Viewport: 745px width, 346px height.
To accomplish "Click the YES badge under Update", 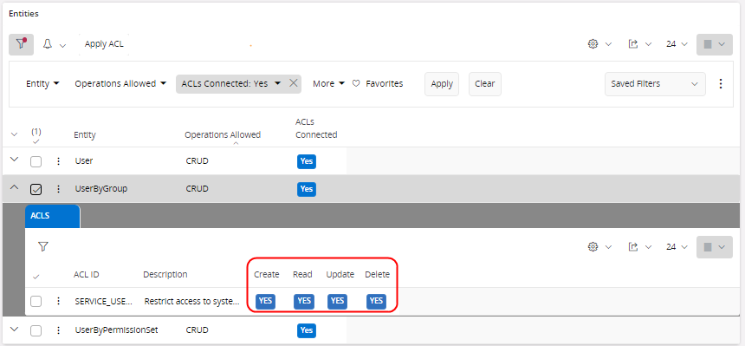I will (337, 301).
